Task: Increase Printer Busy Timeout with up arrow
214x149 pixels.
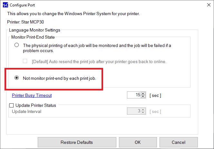Action: click(143, 94)
